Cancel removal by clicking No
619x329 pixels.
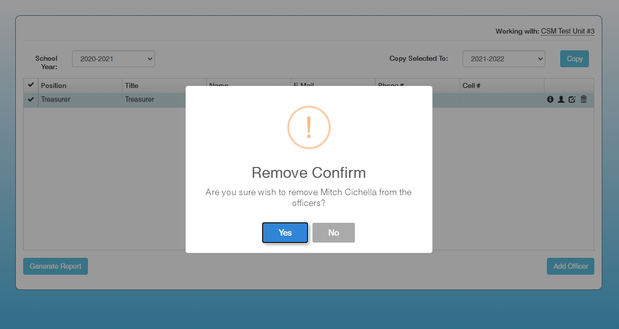333,233
